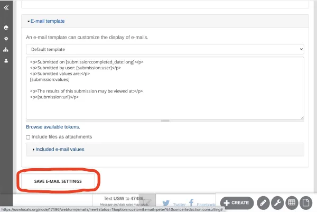Image resolution: width=317 pixels, height=212 pixels.
Task: Click the pencil edit icon button
Action: tap(263, 202)
